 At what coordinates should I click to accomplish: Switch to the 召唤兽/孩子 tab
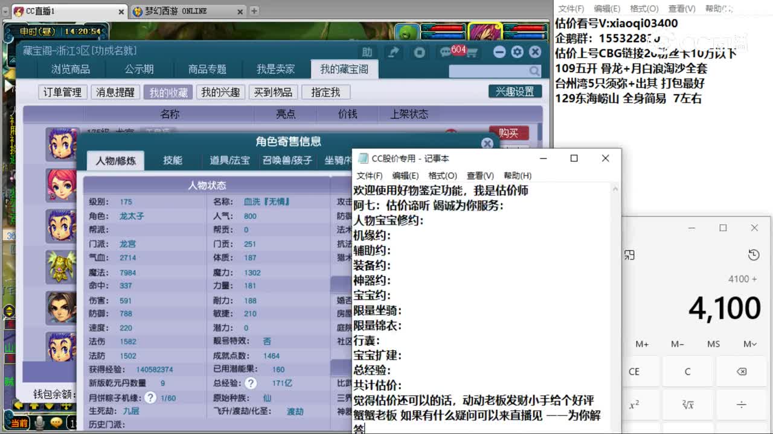point(287,160)
